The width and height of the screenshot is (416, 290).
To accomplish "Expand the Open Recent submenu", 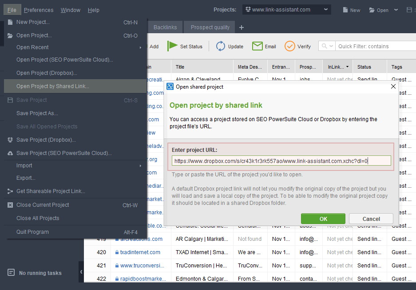I will [x=140, y=48].
